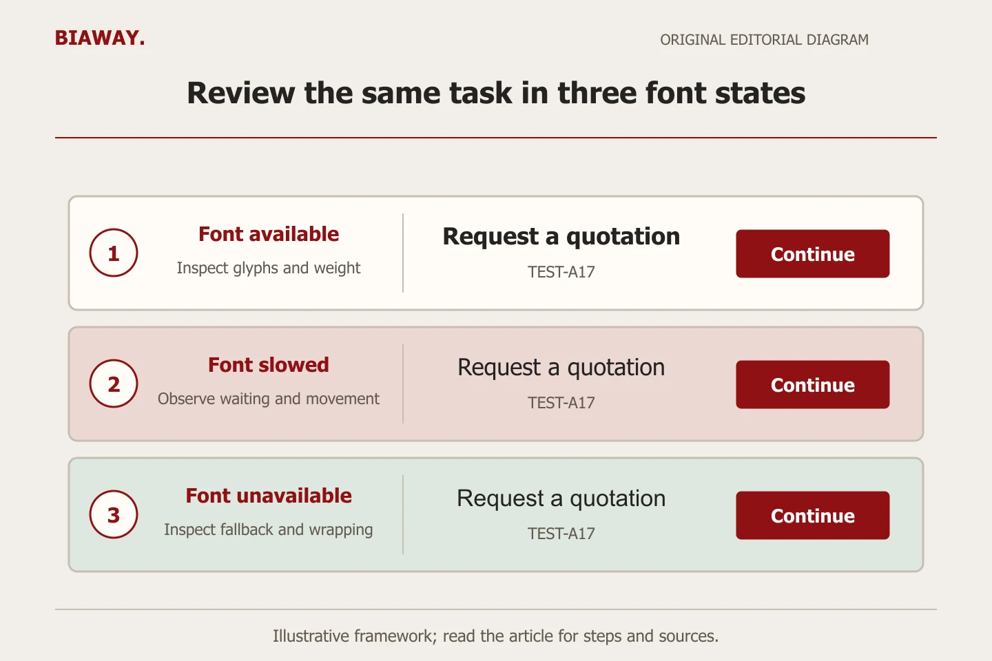The image size is (992, 661).
Task: Click the step 1 circle badge
Action: pos(114,253)
